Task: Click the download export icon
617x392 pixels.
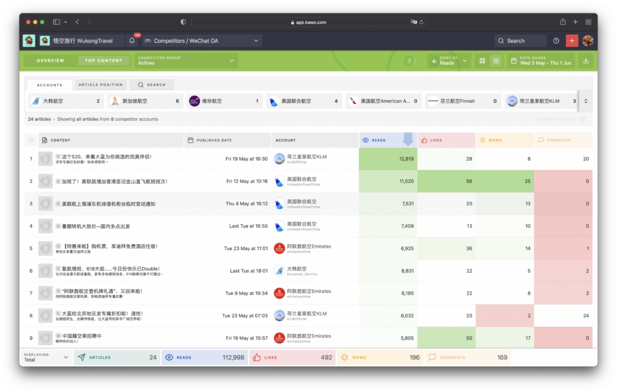Action: click(x=586, y=61)
